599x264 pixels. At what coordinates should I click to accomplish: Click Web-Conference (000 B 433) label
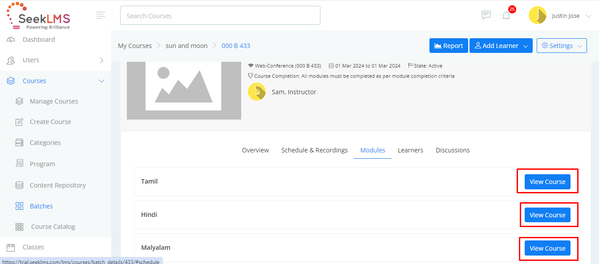click(x=288, y=66)
